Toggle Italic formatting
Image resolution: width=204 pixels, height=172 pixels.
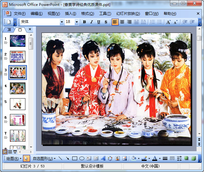91,22
